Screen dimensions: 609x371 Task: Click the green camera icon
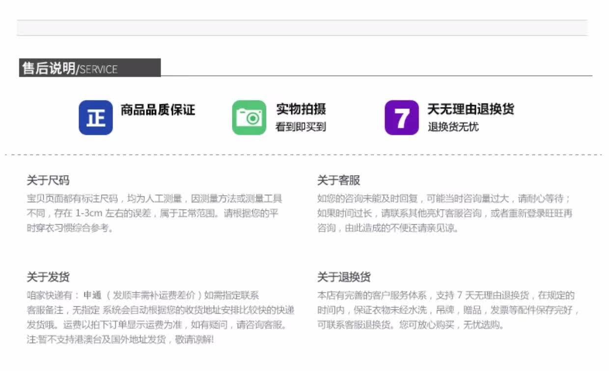(249, 118)
